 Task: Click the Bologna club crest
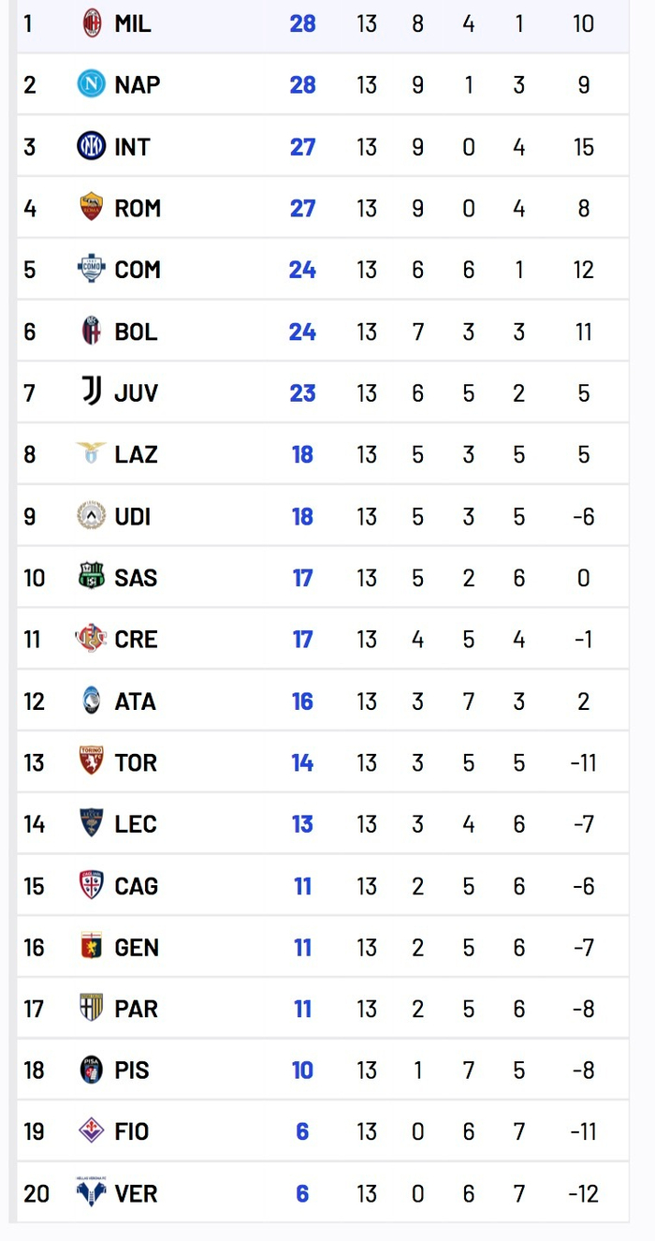(92, 331)
